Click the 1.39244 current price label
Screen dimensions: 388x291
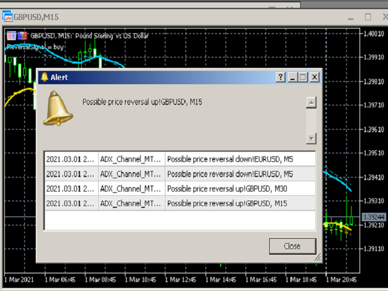(x=373, y=217)
